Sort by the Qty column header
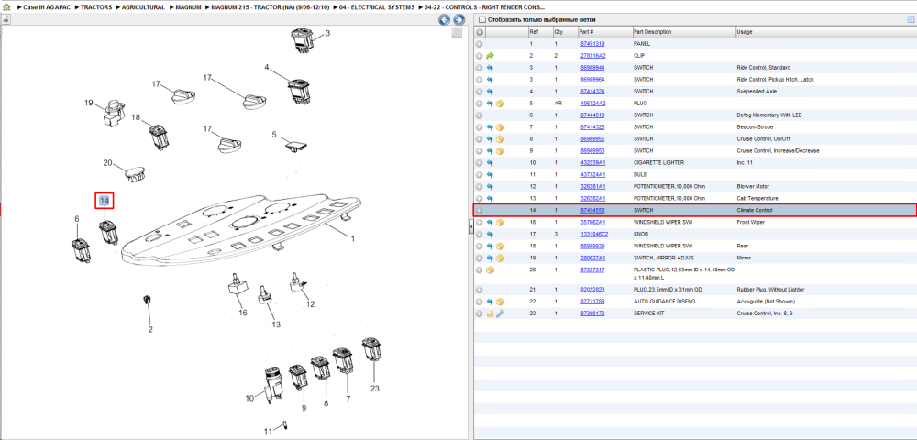 point(564,31)
